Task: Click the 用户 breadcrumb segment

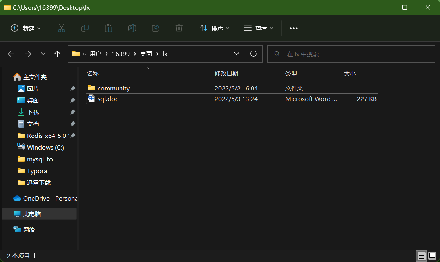Action: (x=96, y=54)
